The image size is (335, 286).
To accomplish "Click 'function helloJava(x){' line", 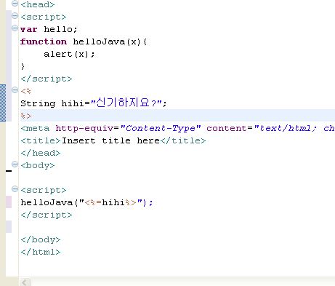I will [84, 41].
